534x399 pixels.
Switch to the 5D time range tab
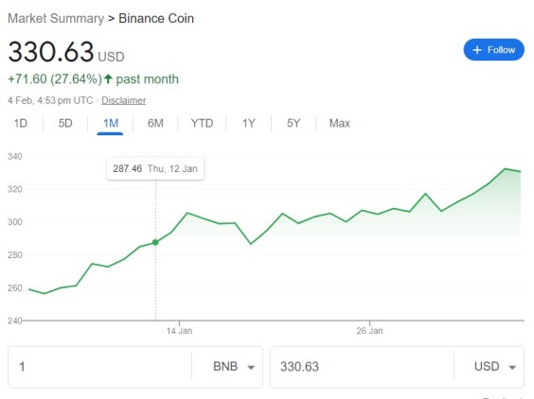[65, 123]
